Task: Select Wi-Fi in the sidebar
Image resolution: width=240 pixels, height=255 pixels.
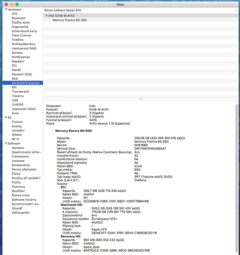Action: tap(16, 139)
